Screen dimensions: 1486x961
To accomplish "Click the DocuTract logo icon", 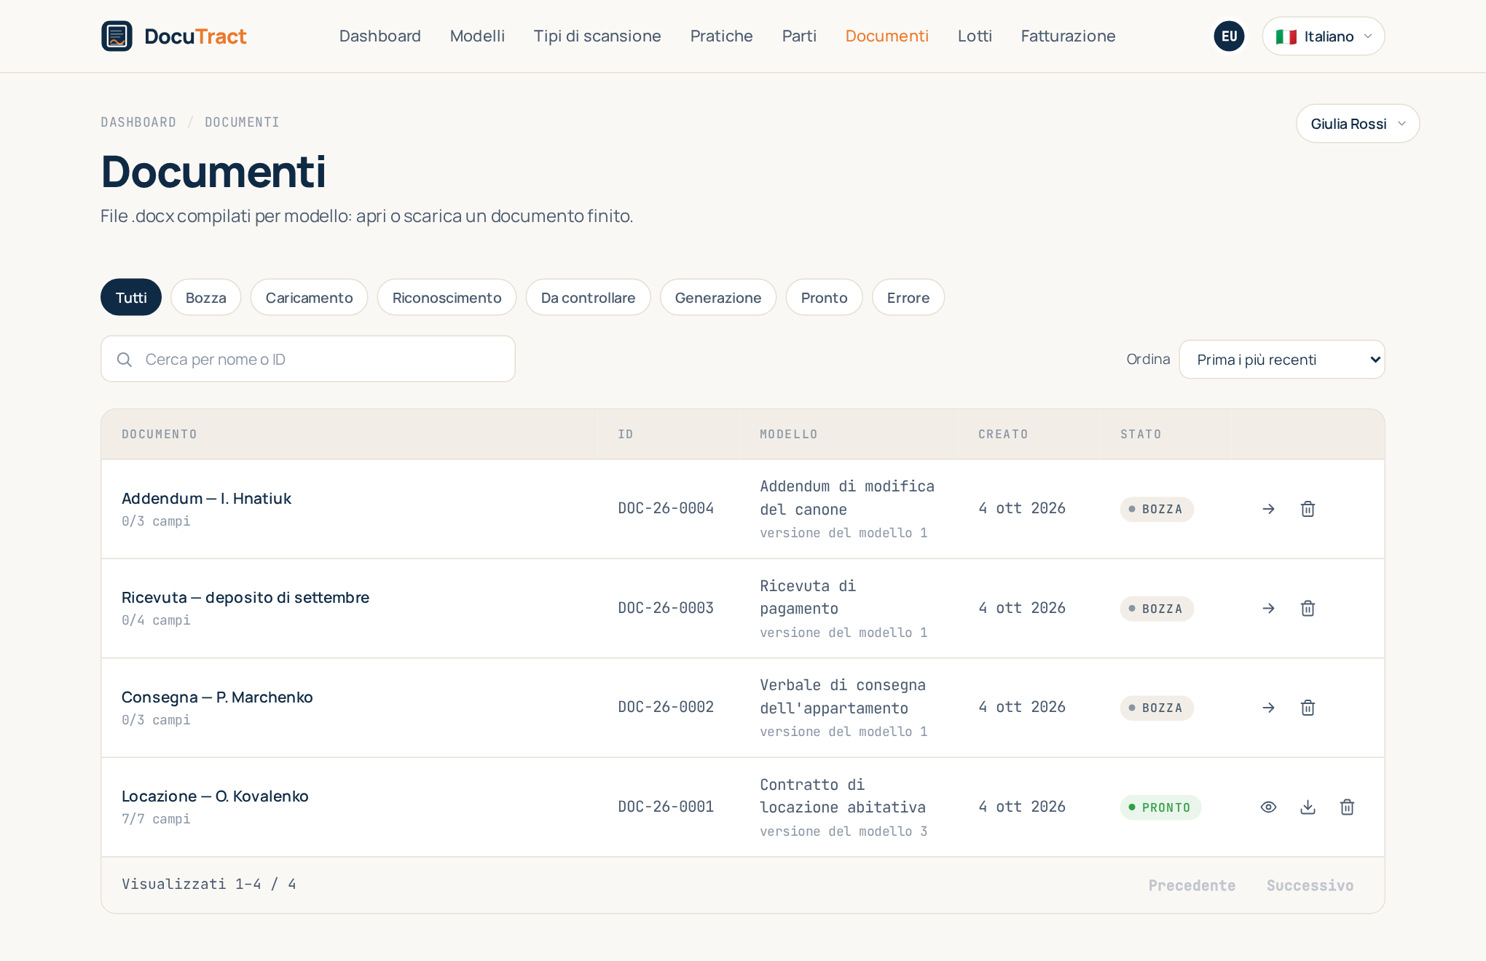I will click(x=117, y=36).
